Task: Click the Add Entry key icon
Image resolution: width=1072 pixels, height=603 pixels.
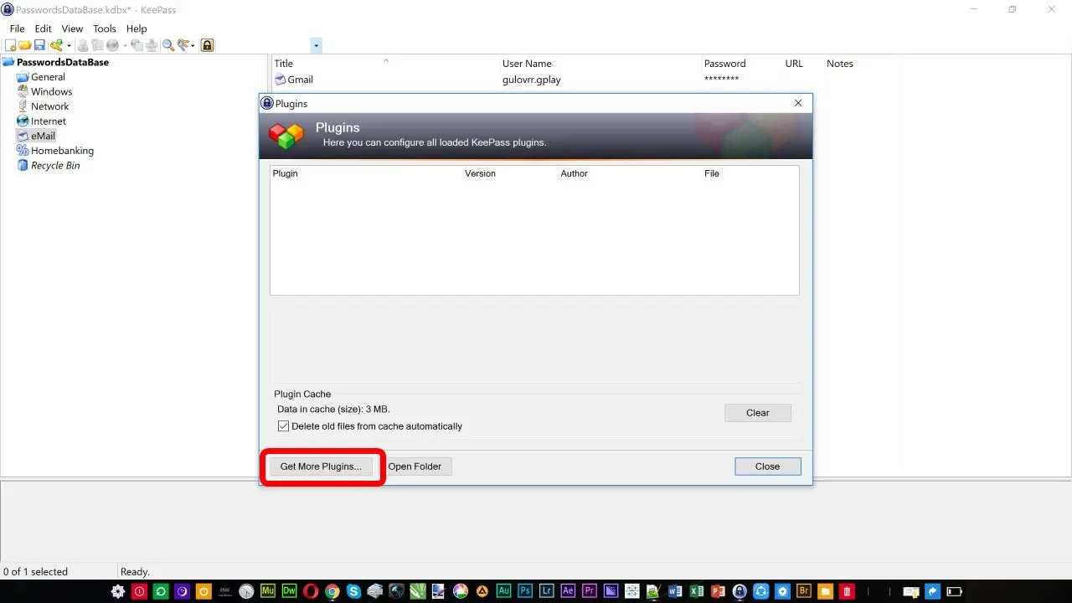Action: click(x=56, y=45)
